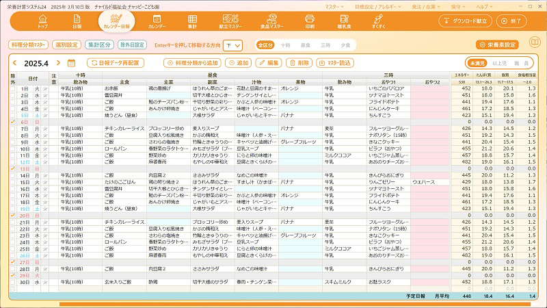Select the カレンダー日報 icon
The height and width of the screenshot is (308, 547).
point(116,21)
